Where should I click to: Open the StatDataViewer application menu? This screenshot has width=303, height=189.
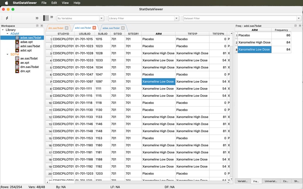pyautogui.click(x=25, y=3)
